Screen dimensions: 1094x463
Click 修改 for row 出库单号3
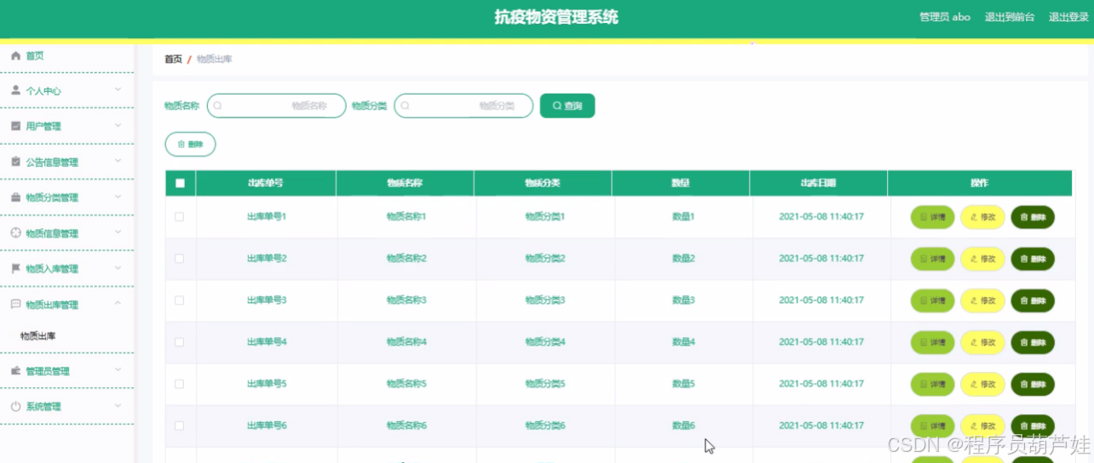(x=983, y=300)
